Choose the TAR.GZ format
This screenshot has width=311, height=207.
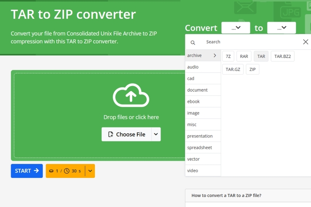tap(233, 70)
